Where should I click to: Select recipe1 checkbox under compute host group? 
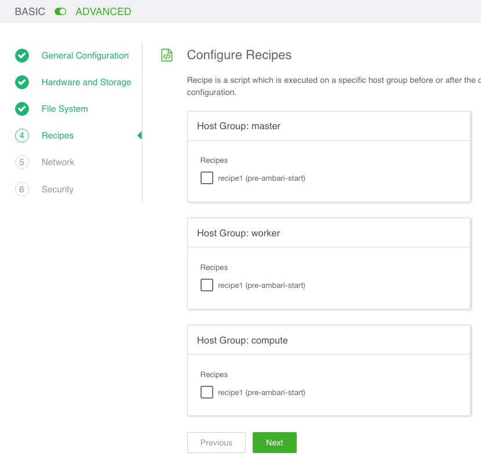207,392
